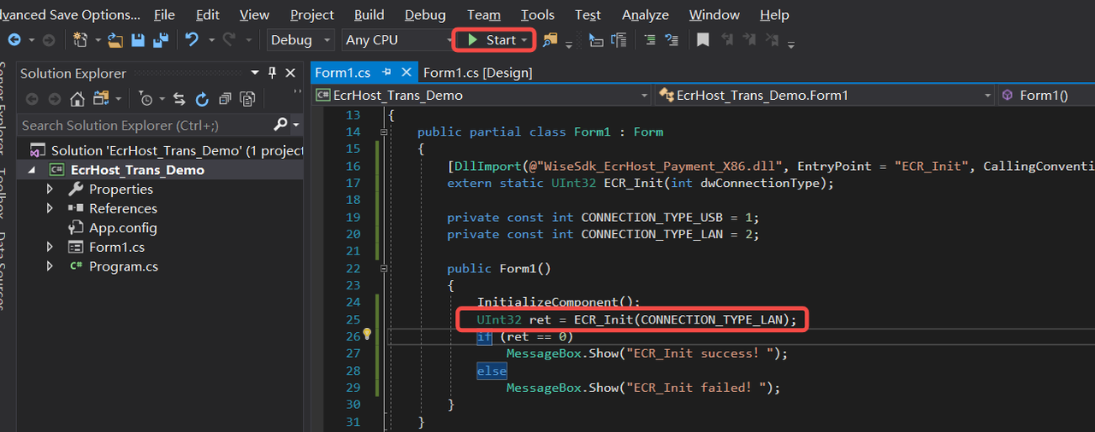Open the Window menu
1095x432 pixels.
714,15
